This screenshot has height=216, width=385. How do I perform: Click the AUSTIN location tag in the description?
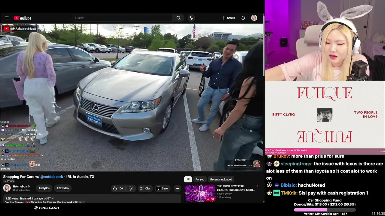coord(49,199)
